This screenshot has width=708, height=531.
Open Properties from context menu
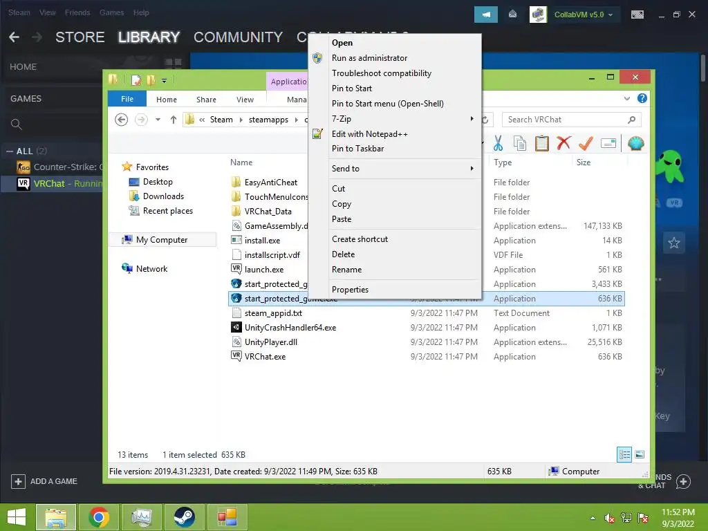350,290
